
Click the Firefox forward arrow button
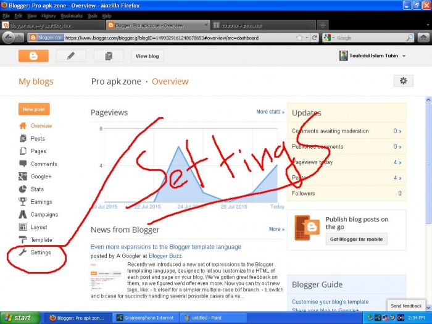(x=19, y=38)
